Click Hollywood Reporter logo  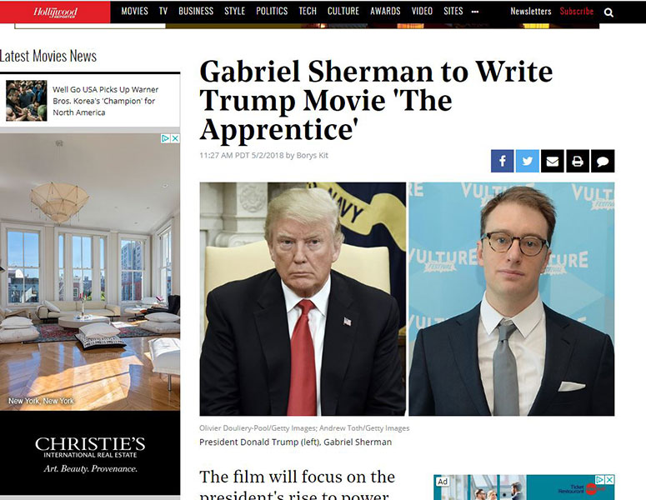(x=55, y=12)
